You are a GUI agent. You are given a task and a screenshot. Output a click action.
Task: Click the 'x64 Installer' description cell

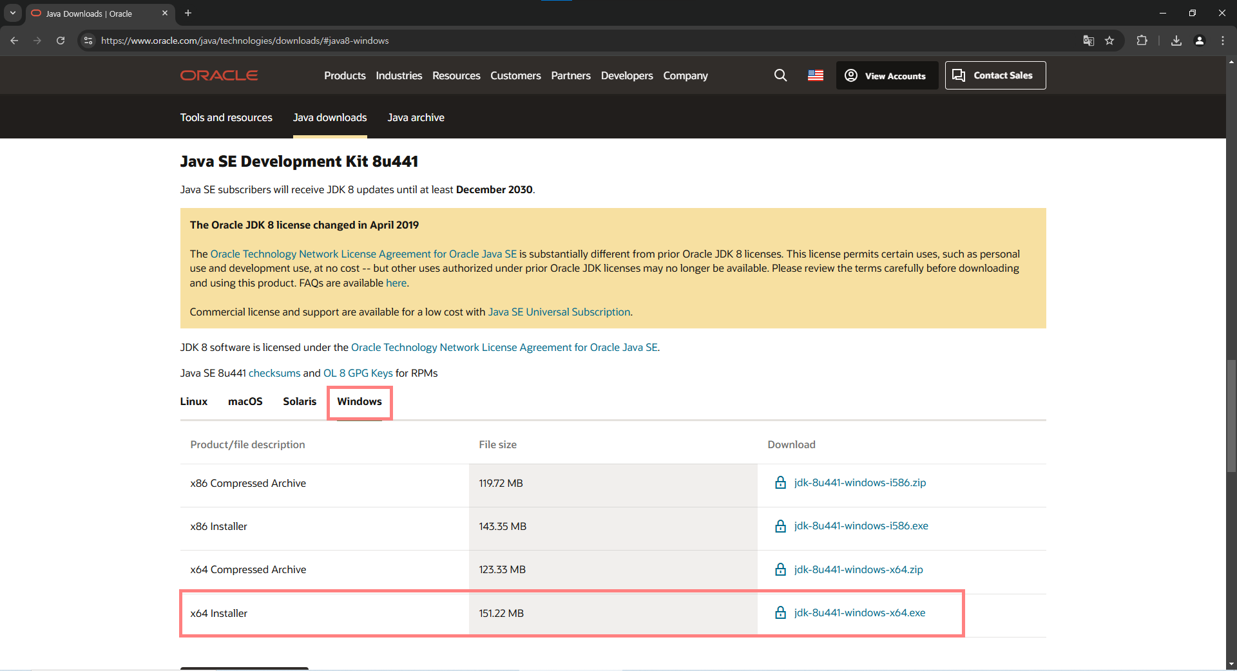pos(219,613)
